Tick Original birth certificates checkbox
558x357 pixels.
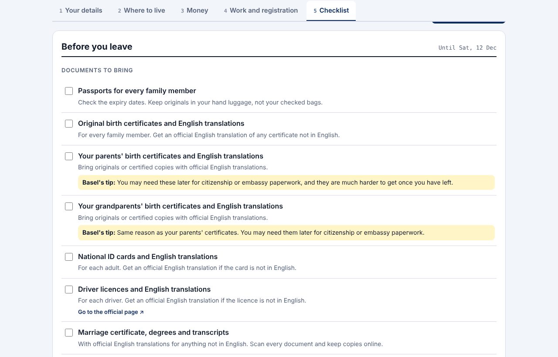tap(69, 124)
